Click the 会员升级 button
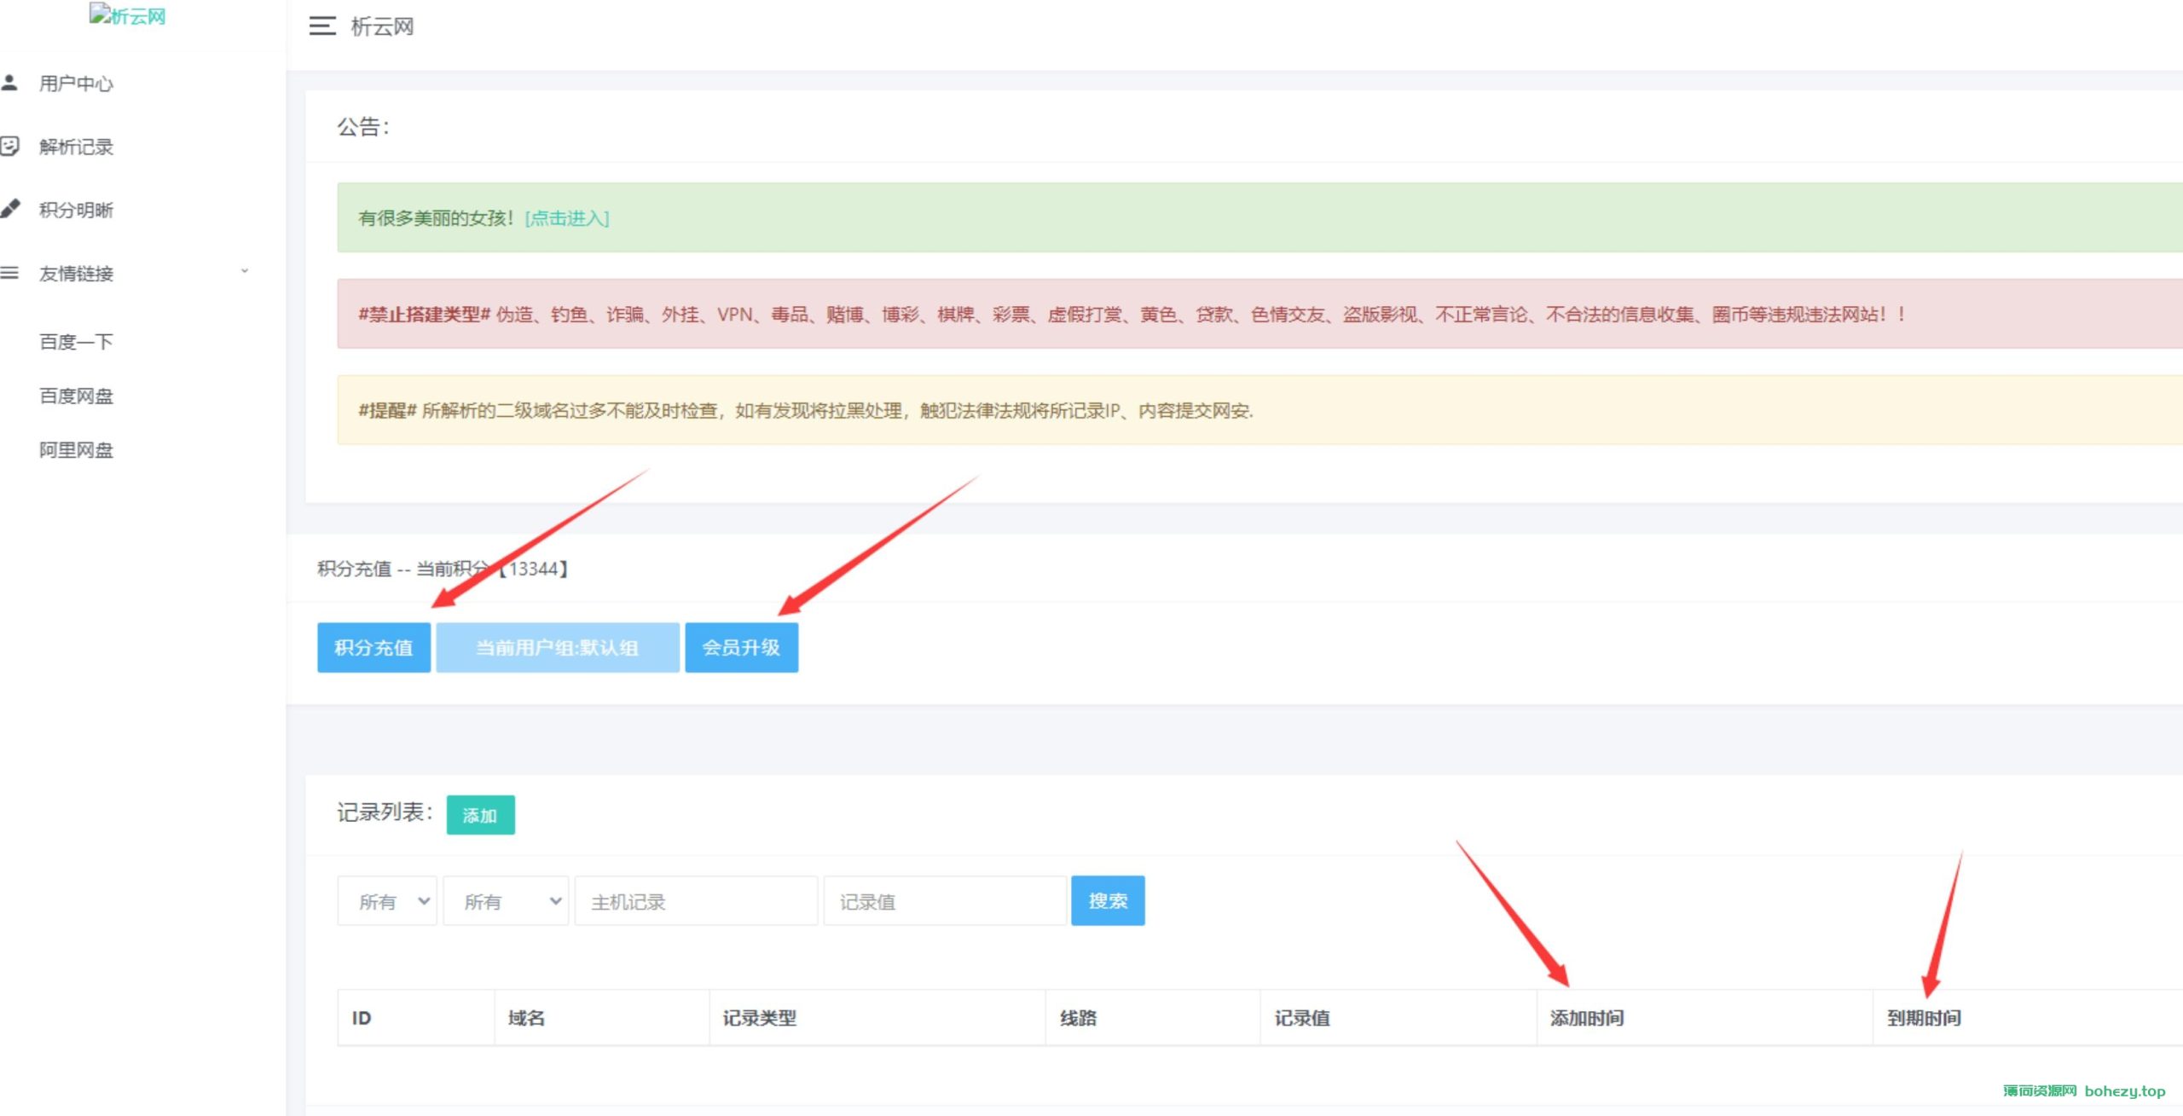Image resolution: width=2183 pixels, height=1116 pixels. (741, 647)
